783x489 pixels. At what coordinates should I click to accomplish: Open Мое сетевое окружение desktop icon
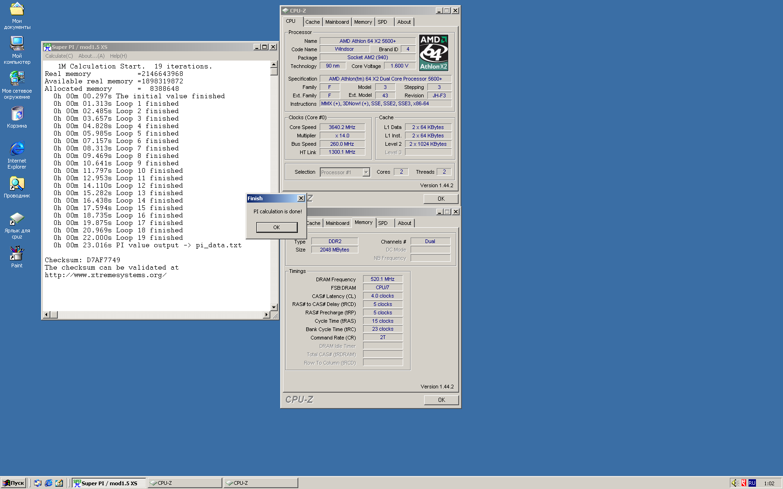(17, 85)
